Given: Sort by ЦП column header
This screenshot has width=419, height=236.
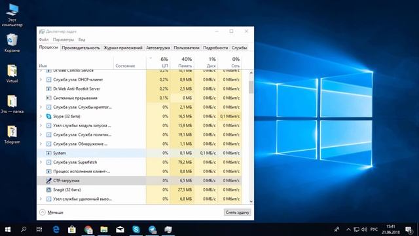Looking at the screenshot, I should (x=158, y=62).
